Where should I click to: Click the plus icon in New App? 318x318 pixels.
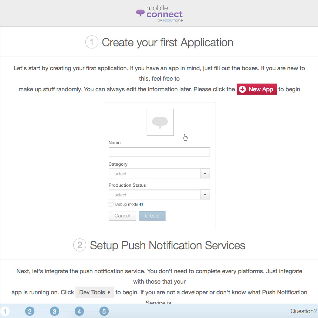(242, 89)
